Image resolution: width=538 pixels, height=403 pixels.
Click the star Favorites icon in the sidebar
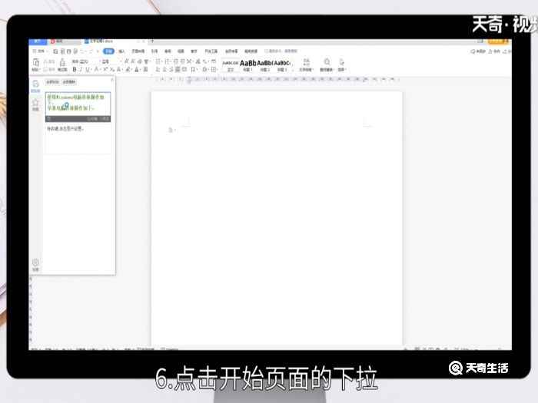[35, 104]
